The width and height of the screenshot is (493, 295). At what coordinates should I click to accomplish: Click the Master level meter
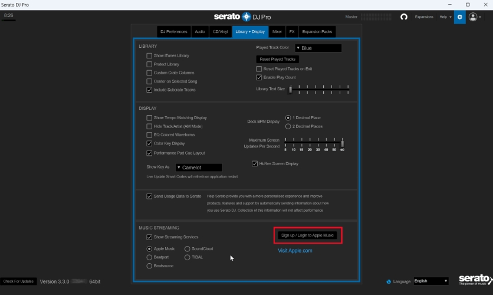coord(376,17)
